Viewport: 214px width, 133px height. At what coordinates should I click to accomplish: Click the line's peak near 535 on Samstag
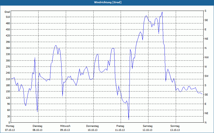tap(162, 12)
